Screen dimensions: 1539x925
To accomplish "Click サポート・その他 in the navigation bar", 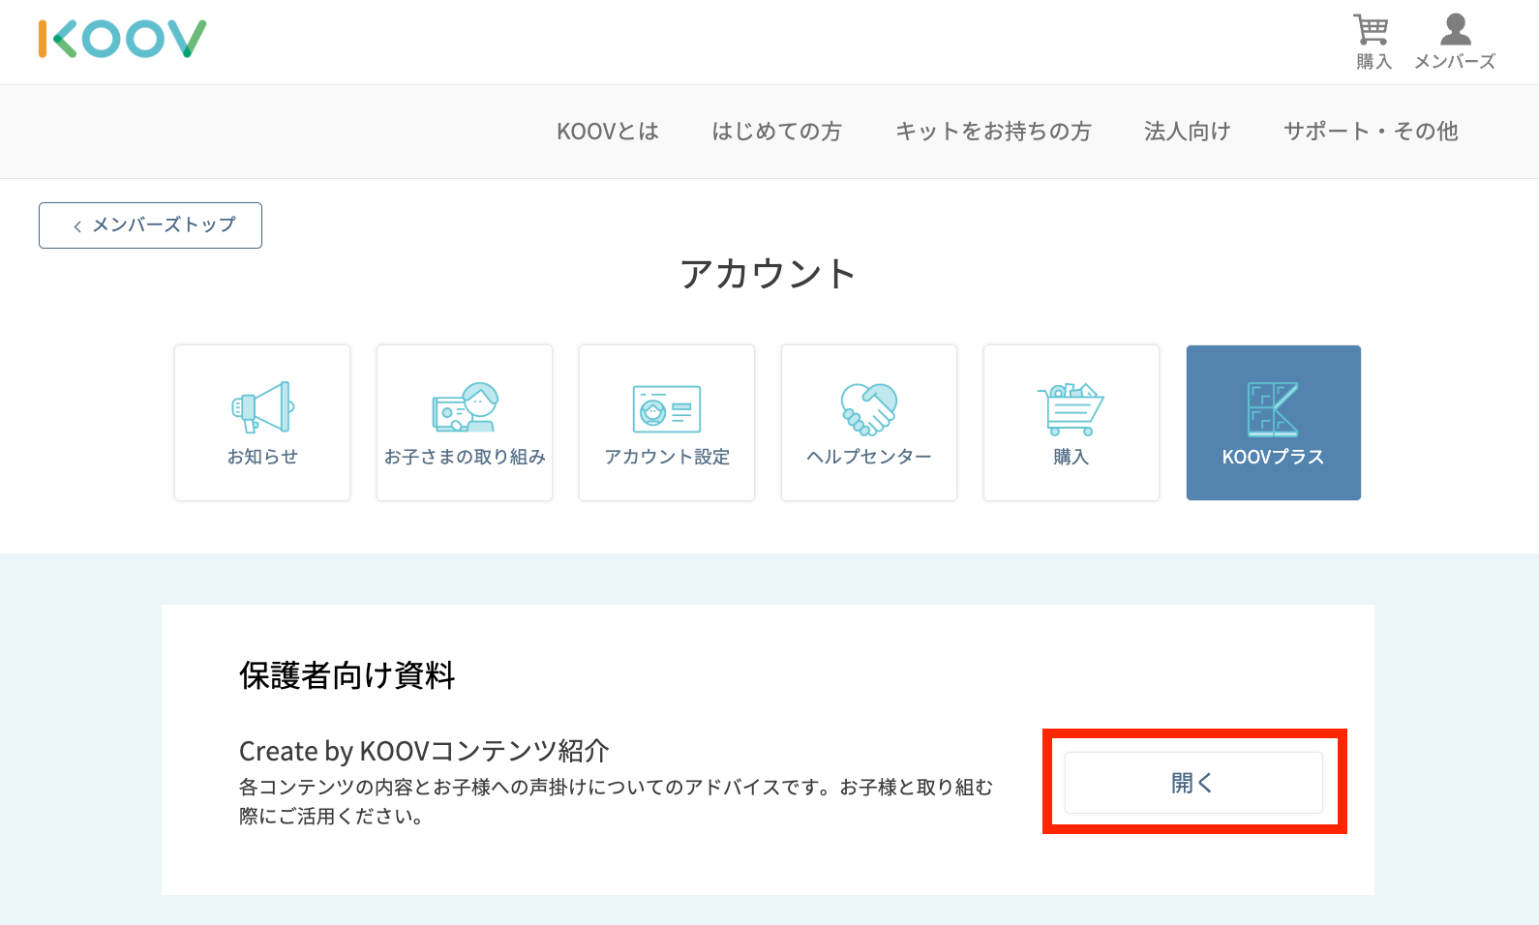I will click(1370, 132).
